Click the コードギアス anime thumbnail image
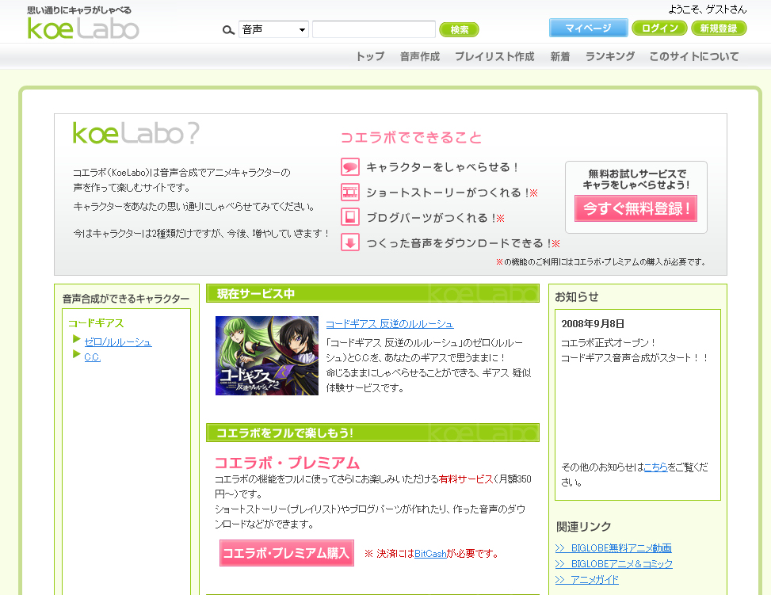Image resolution: width=771 pixels, height=595 pixels. pos(267,356)
